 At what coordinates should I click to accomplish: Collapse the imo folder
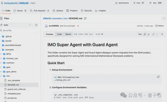click(x=1, y=76)
